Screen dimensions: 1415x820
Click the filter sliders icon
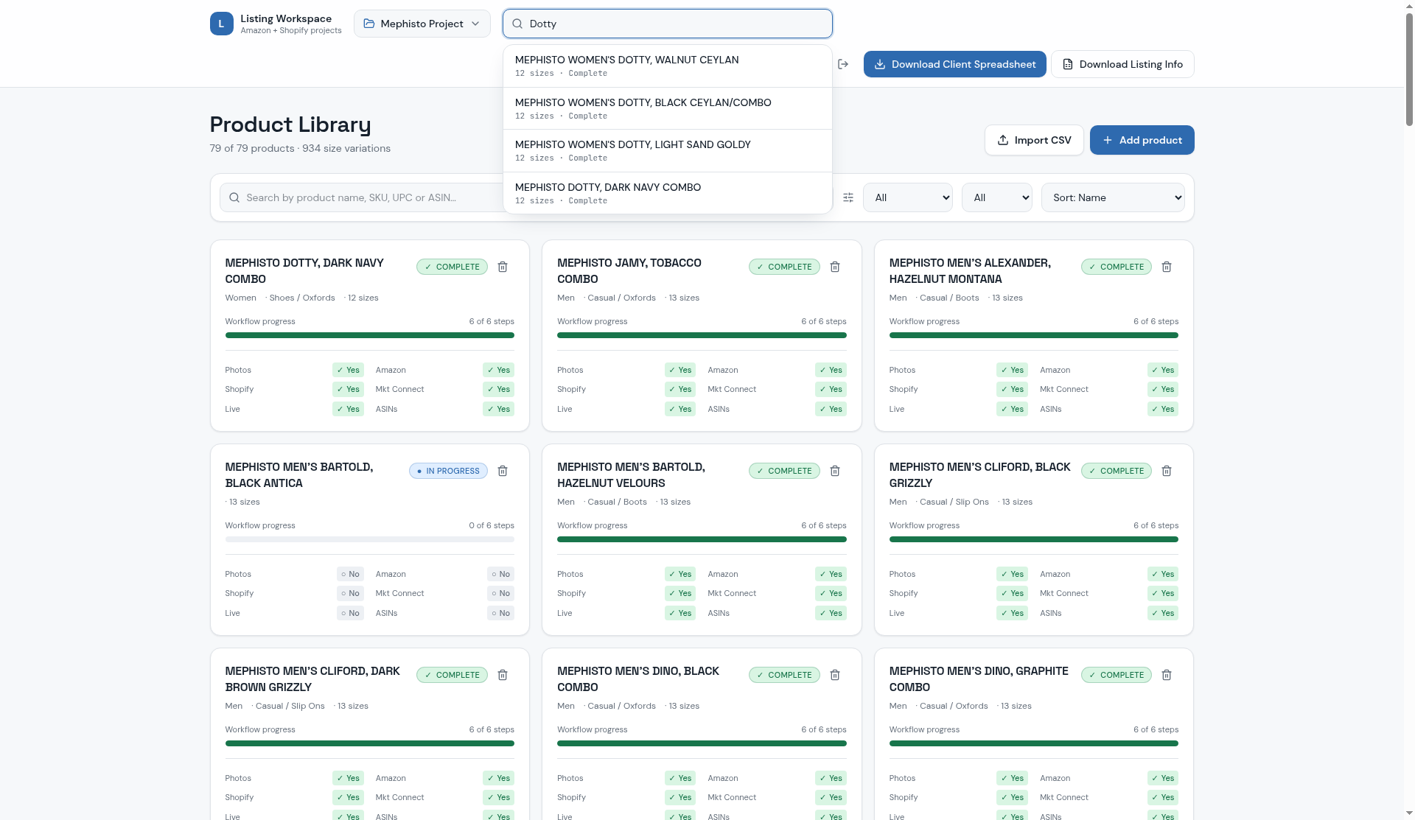pos(848,197)
